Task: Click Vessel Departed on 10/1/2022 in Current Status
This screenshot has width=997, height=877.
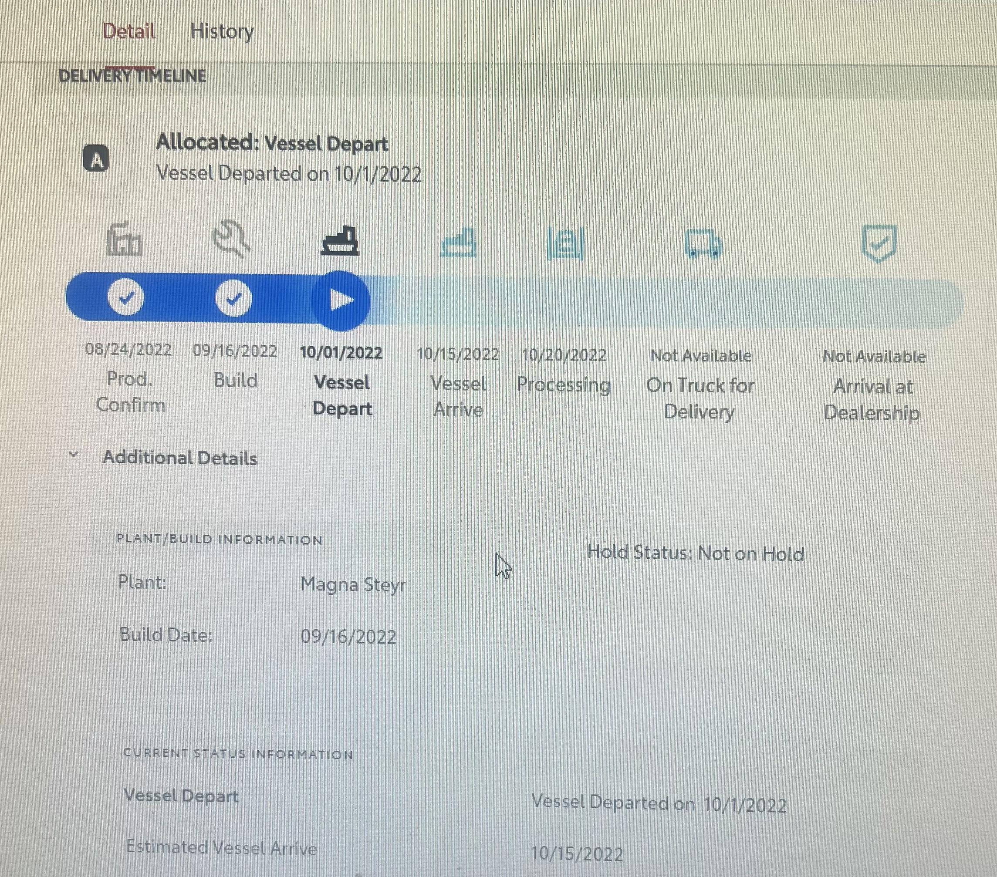Action: (x=659, y=803)
